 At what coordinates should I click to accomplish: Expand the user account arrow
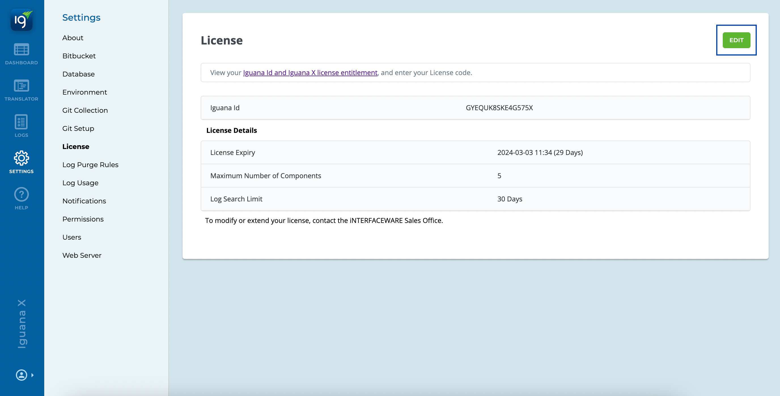(x=32, y=375)
